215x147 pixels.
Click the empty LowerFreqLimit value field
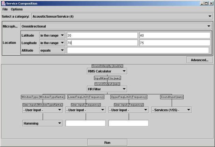coord(86,123)
